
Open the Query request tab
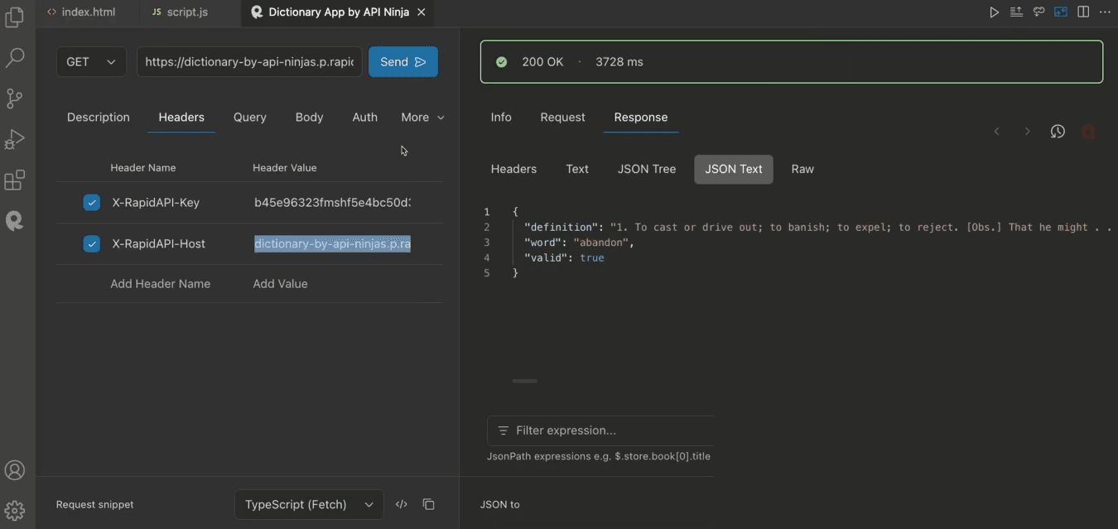point(250,118)
